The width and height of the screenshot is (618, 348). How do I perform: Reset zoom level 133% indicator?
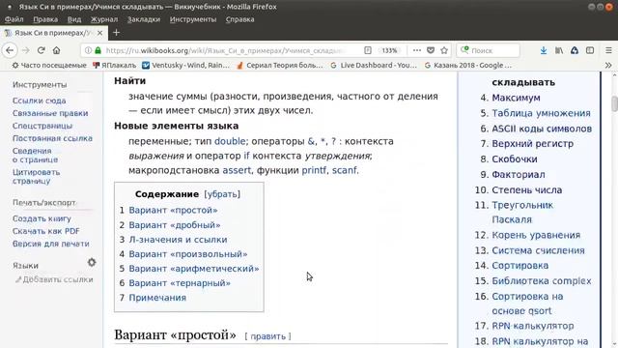click(x=389, y=50)
